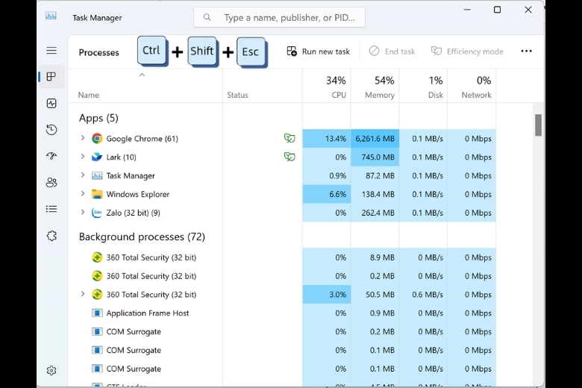Click Google Chrome efficiency mode leaf icon
Screen dimensions: 582x388
(x=290, y=139)
